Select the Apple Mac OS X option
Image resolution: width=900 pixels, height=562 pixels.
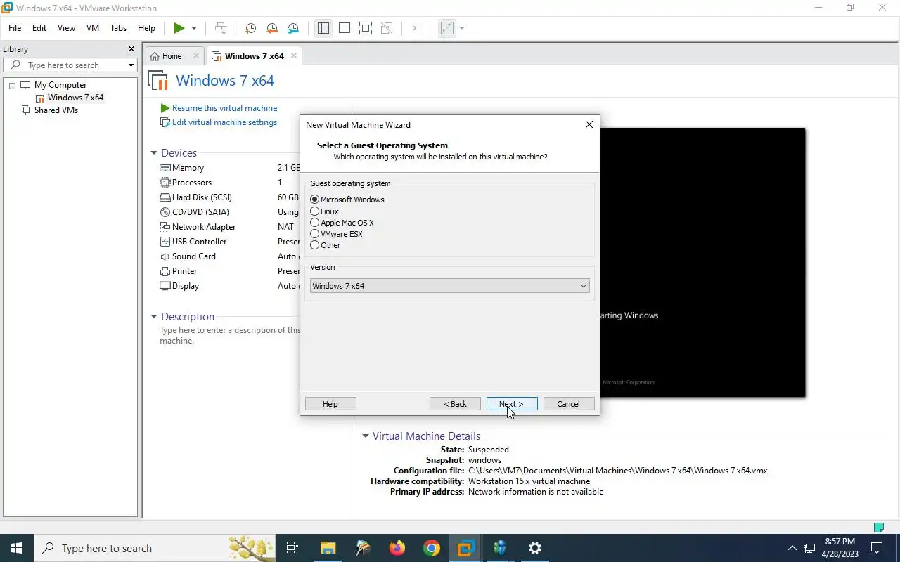(x=315, y=223)
